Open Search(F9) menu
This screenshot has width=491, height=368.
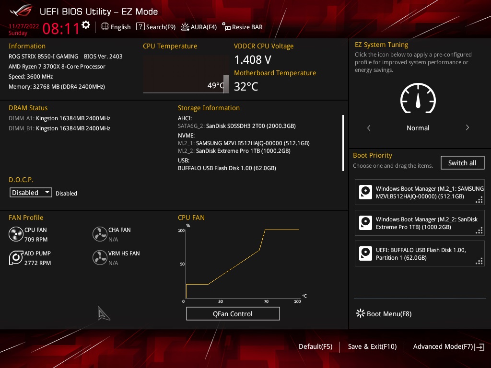click(x=161, y=27)
